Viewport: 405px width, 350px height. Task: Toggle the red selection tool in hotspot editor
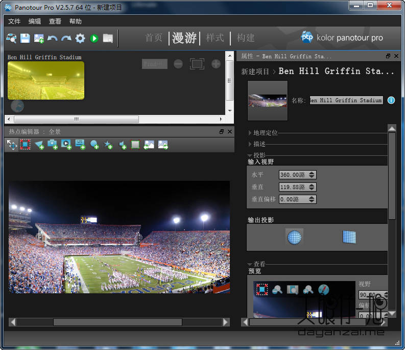coord(25,145)
